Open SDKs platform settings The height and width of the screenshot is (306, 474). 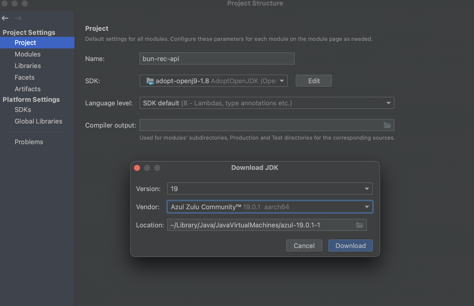[37, 110]
